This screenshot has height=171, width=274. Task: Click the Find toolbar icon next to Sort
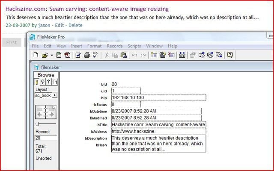pyautogui.click(x=193, y=55)
